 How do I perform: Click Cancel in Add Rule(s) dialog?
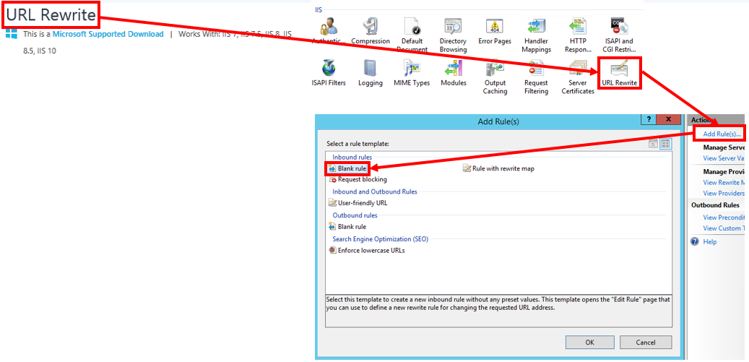[645, 342]
